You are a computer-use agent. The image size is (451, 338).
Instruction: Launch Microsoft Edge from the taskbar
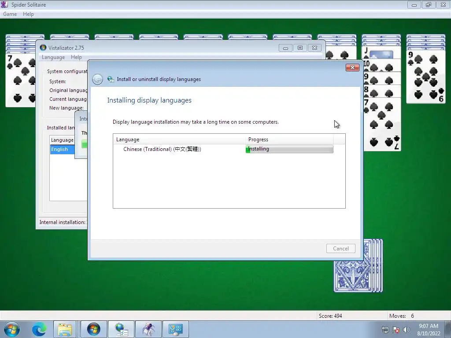point(39,329)
